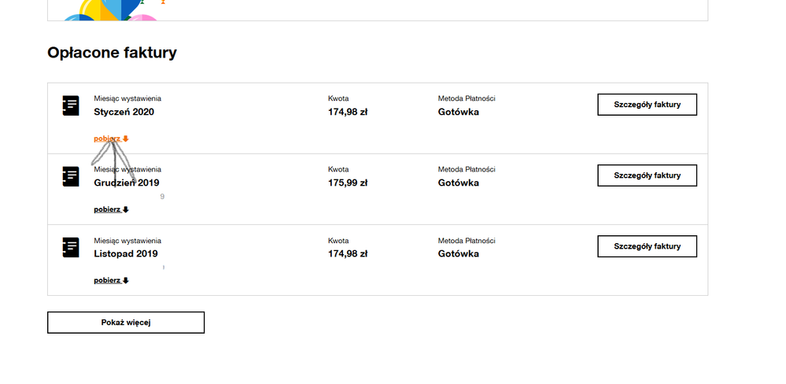This screenshot has height=384, width=786.
Task: Click download arrow icon for Styczeń 2020
Action: [x=126, y=139]
